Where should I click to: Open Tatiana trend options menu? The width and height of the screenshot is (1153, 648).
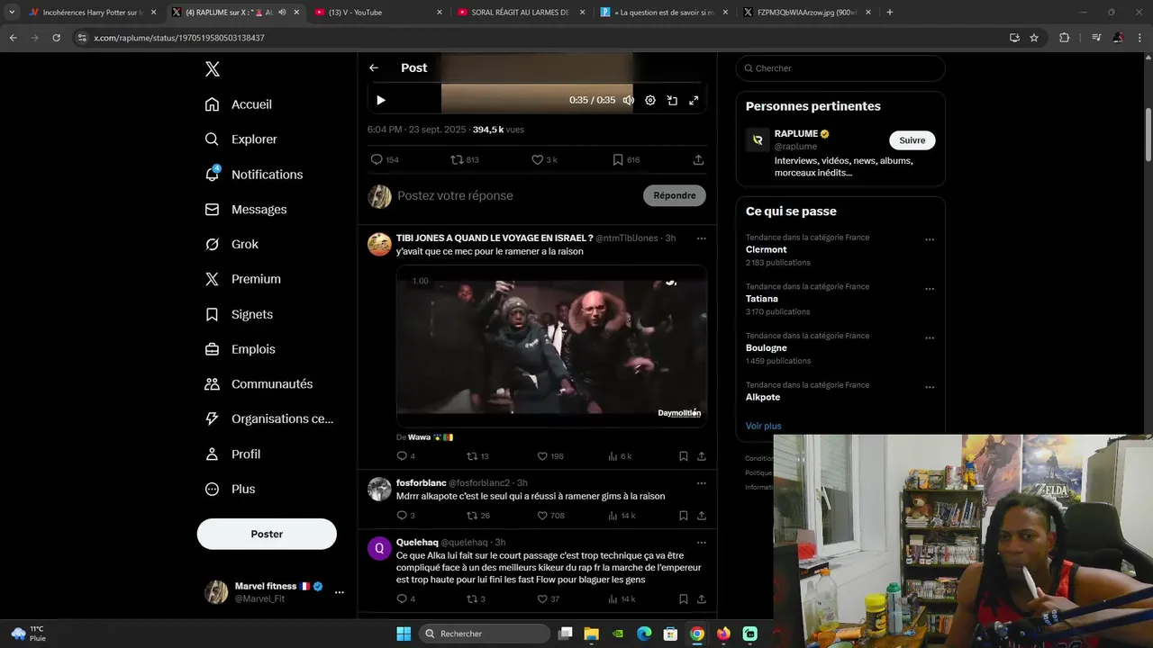(930, 289)
